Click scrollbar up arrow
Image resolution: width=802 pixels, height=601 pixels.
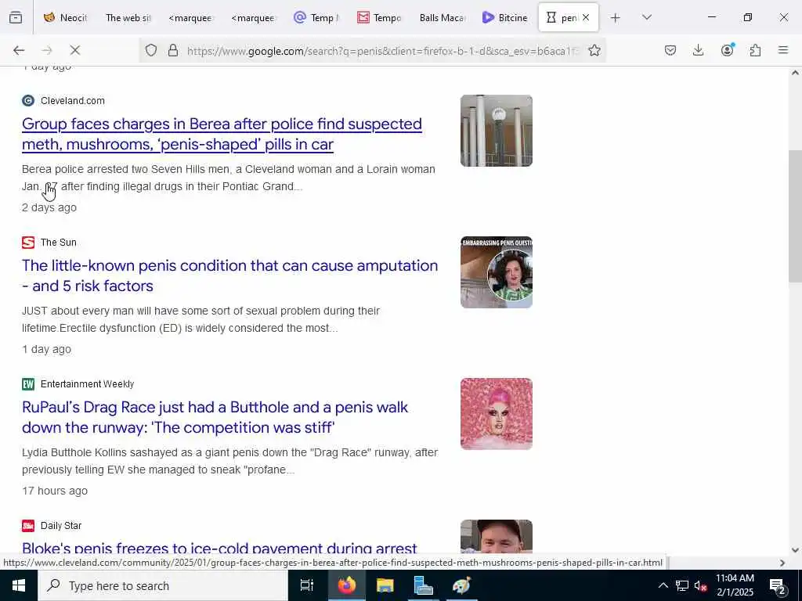795,73
